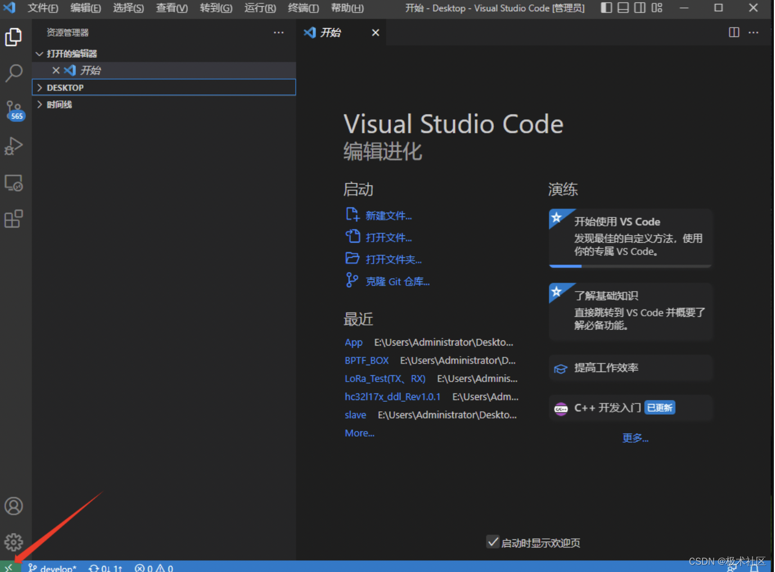Open recent folder LoRa_Test(TX、RX)
Screen dimensions: 775x572
click(385, 378)
